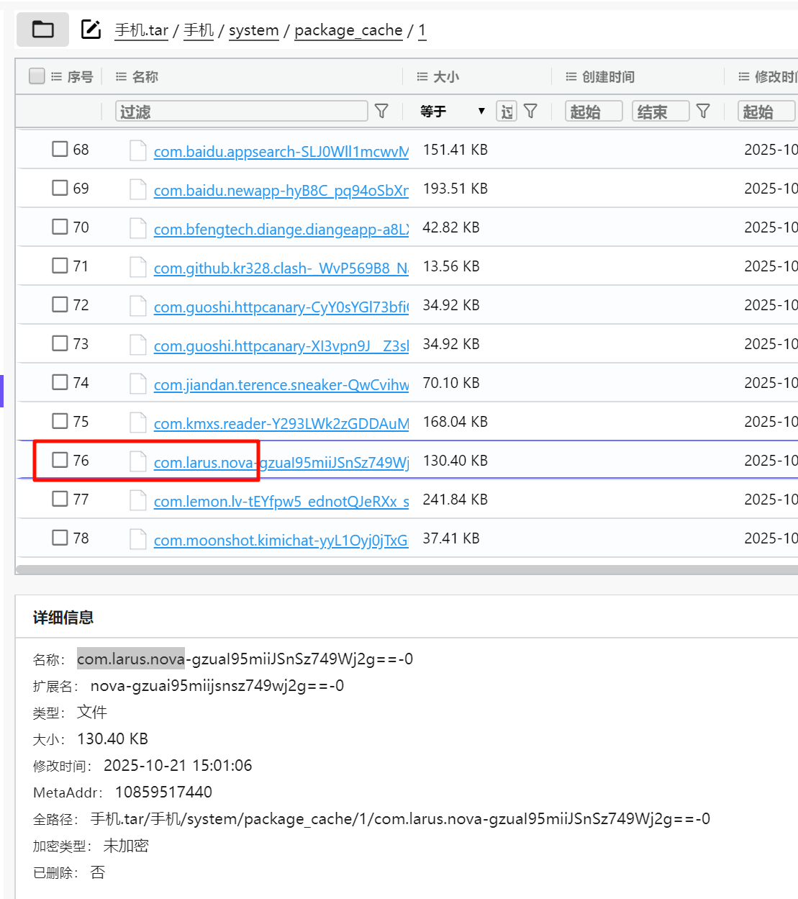
Task: Navigate to package_cache in breadcrumb path
Action: click(348, 30)
